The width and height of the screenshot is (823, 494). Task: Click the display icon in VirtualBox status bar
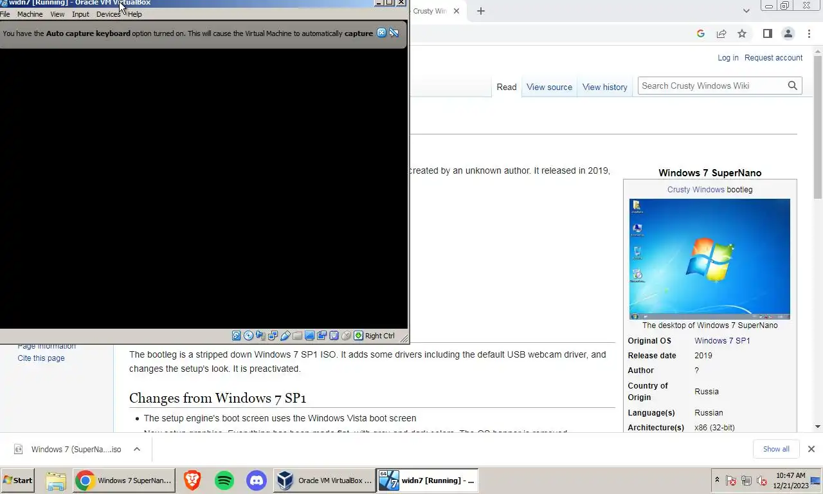309,336
